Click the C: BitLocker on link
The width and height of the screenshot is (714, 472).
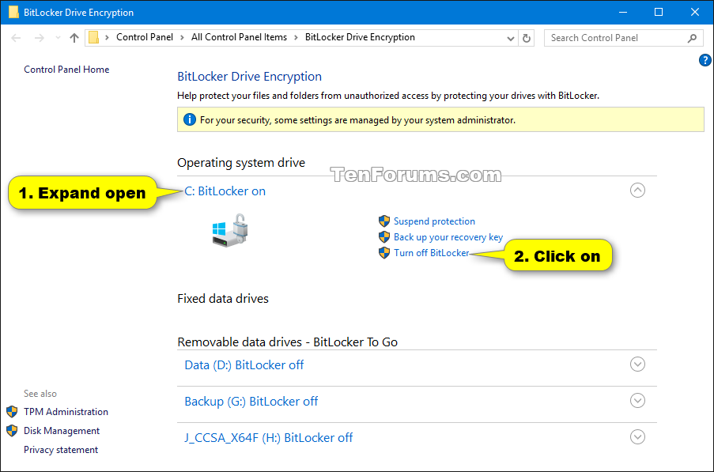coord(225,191)
